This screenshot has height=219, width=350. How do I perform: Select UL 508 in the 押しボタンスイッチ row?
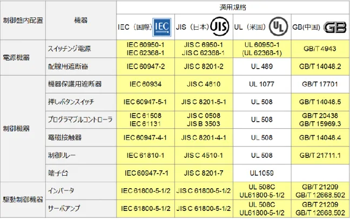[262, 102]
